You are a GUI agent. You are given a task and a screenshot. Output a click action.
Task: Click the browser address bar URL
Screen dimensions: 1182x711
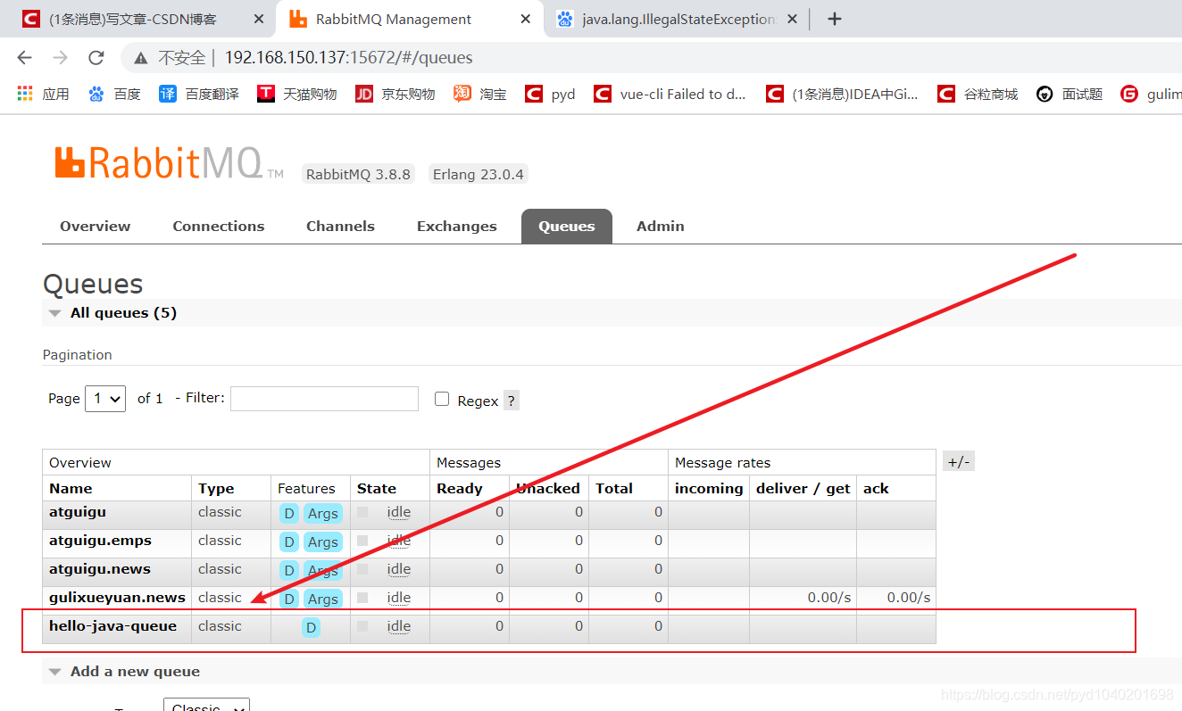pyautogui.click(x=348, y=58)
